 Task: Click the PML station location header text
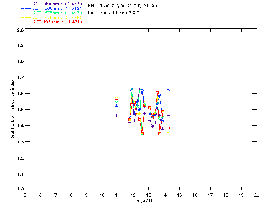click(x=123, y=6)
